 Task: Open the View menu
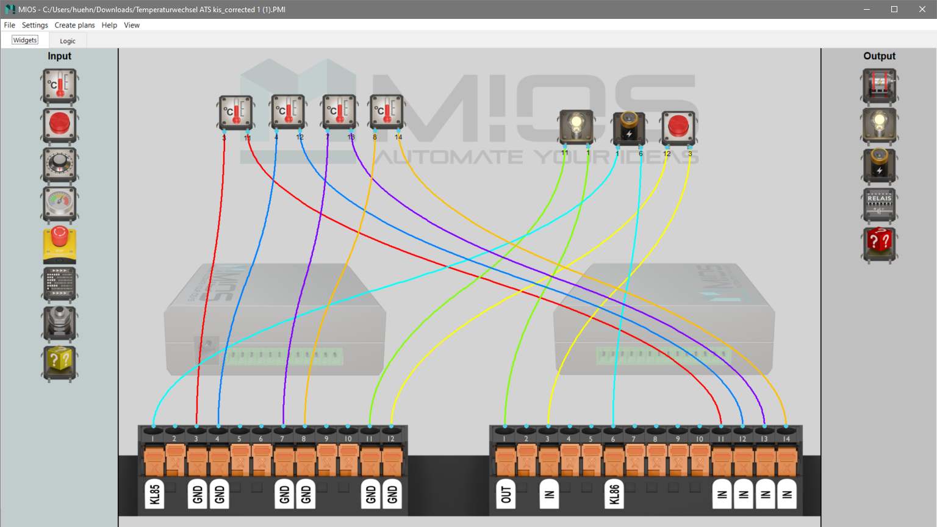coord(132,25)
